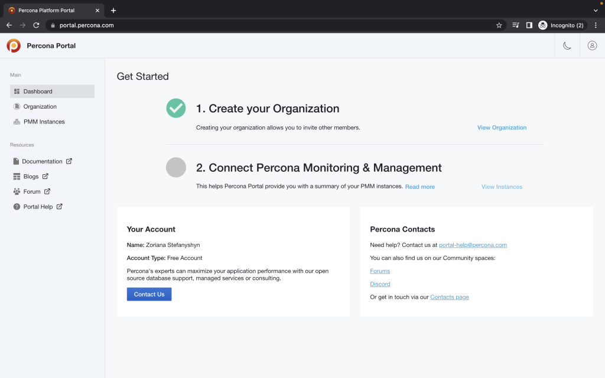
Task: Open the browser media control icon
Action: [x=515, y=25]
